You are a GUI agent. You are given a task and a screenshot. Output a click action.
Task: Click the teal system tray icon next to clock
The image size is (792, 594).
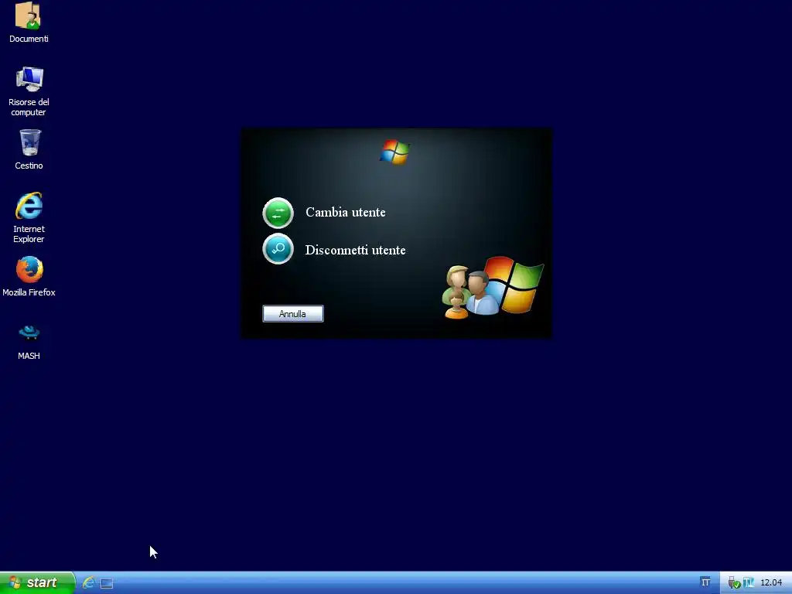click(x=748, y=582)
